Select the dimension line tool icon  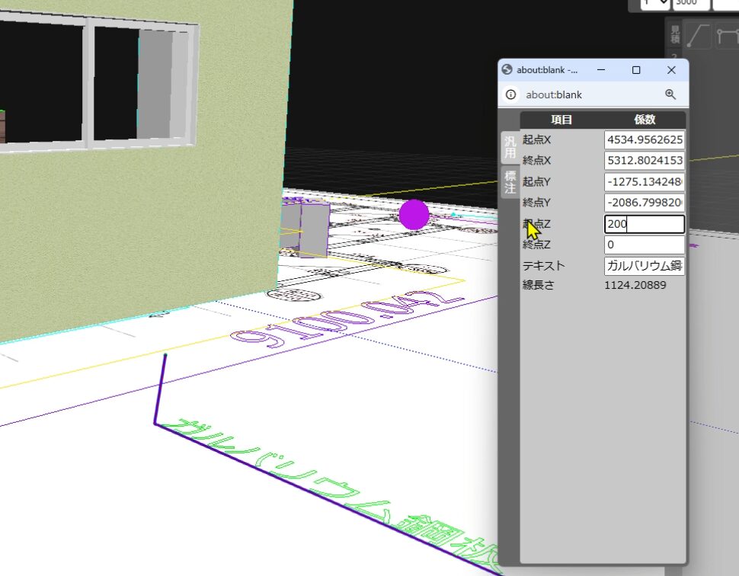coord(728,36)
